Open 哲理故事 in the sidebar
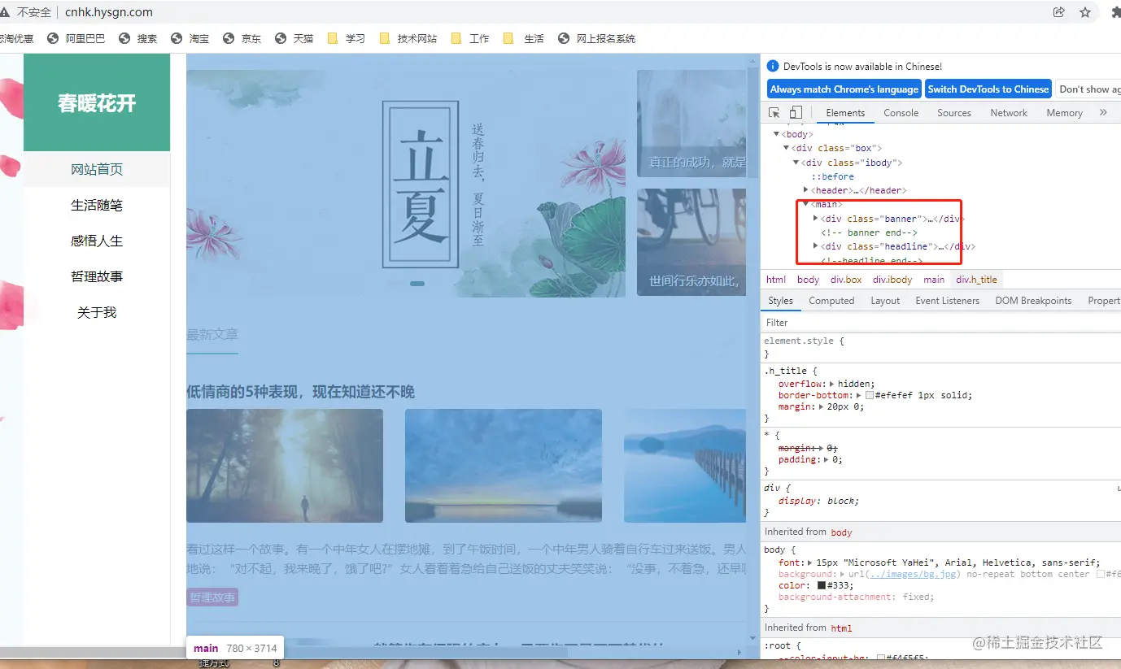 97,276
